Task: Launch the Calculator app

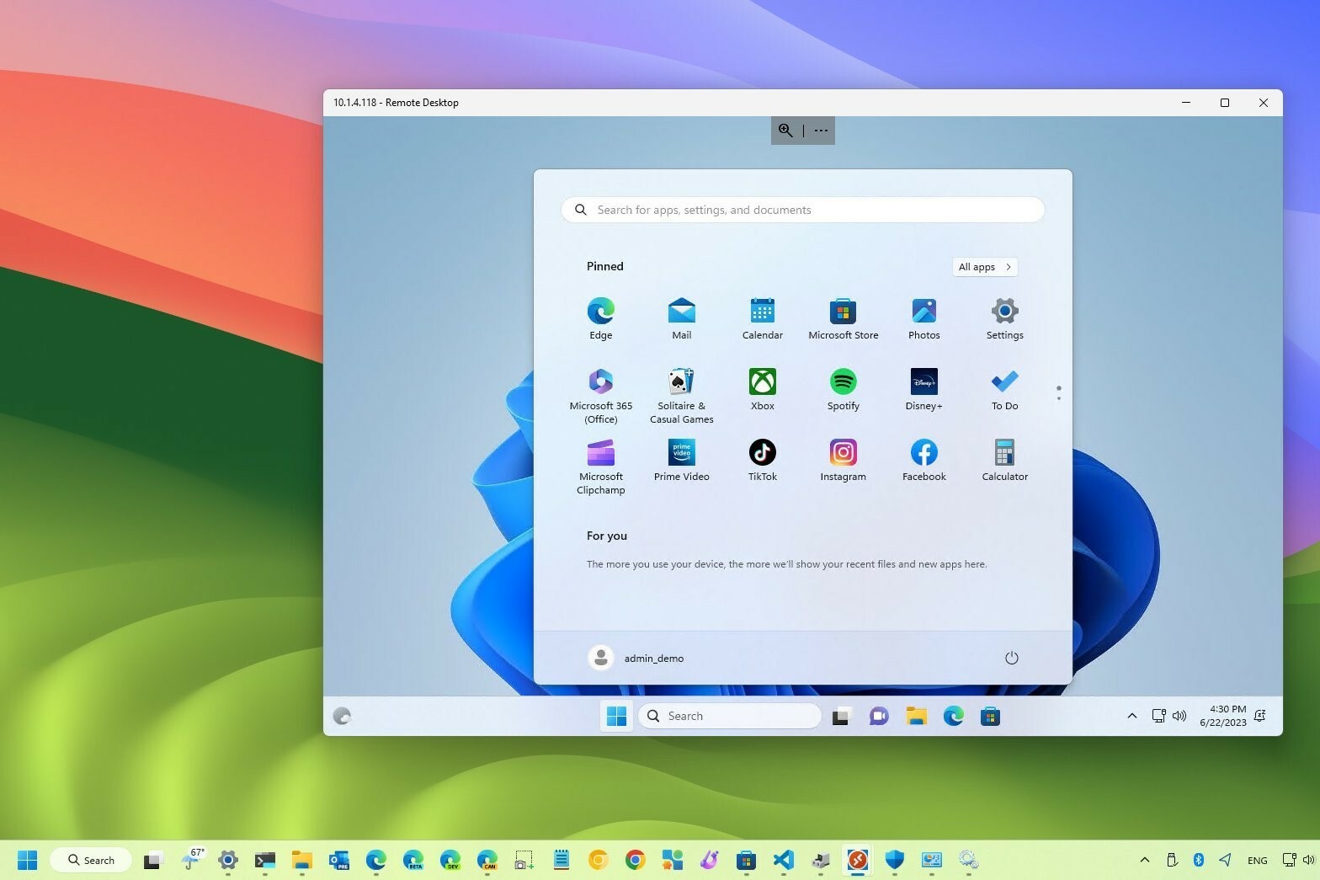Action: pos(1004,460)
